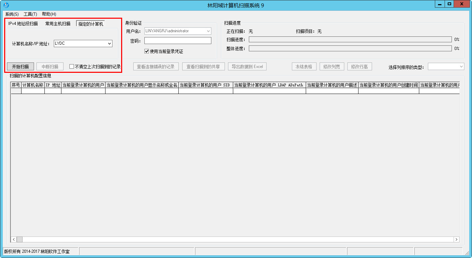Screen dimensions: 472x258
Task: Close the 林阳域计算机扫描系统 window
Action: (462, 4)
